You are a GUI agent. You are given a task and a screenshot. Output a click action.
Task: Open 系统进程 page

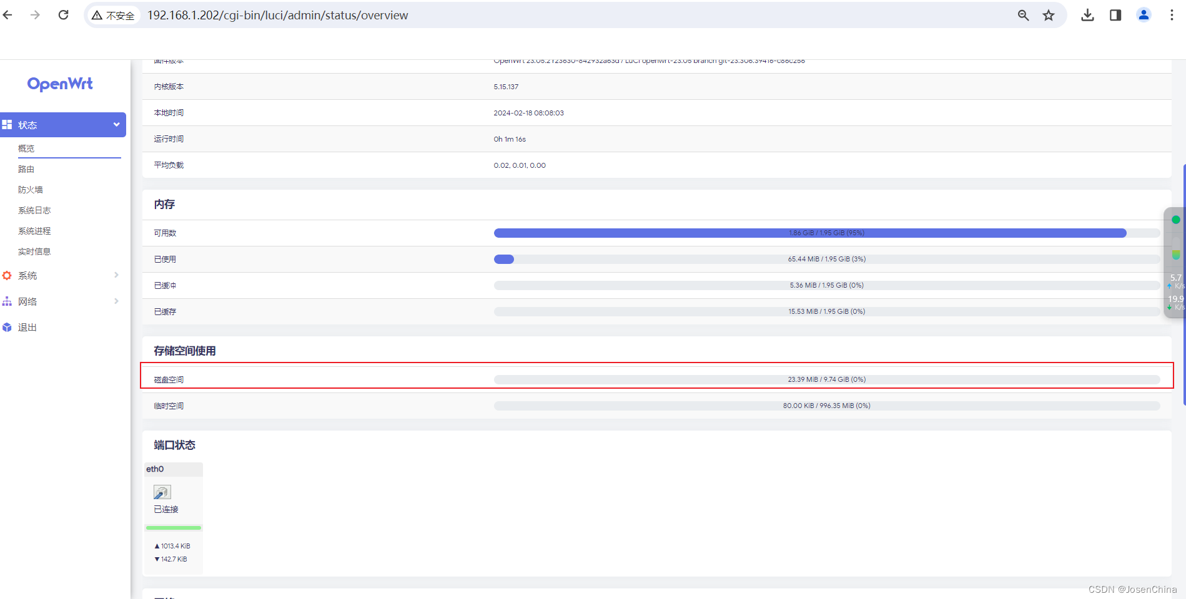[x=34, y=231]
